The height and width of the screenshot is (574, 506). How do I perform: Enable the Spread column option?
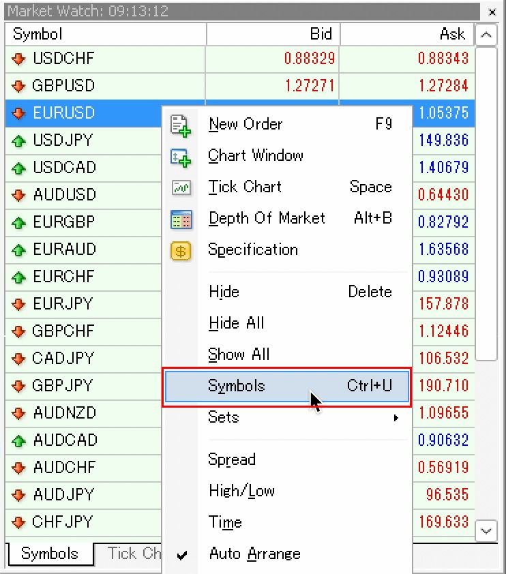[x=232, y=459]
